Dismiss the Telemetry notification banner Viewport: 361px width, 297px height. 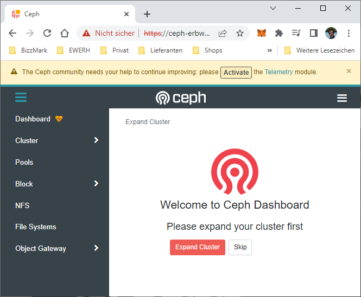click(x=349, y=71)
